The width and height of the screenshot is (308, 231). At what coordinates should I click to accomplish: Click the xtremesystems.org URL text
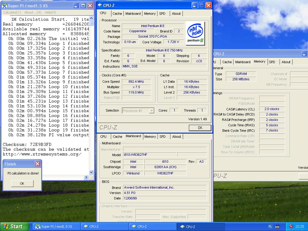[x=42, y=154]
